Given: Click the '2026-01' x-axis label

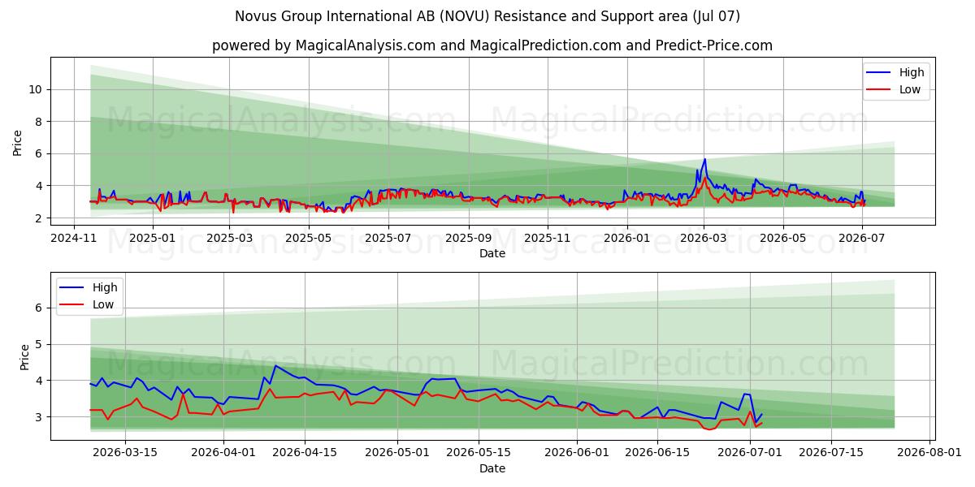Looking at the screenshot, I should (626, 239).
